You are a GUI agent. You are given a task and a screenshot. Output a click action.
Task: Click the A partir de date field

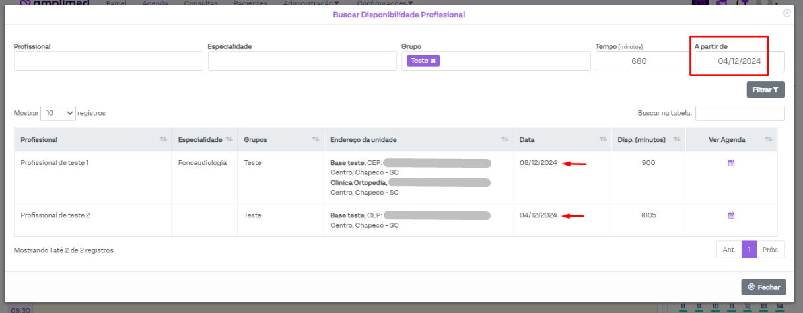739,61
